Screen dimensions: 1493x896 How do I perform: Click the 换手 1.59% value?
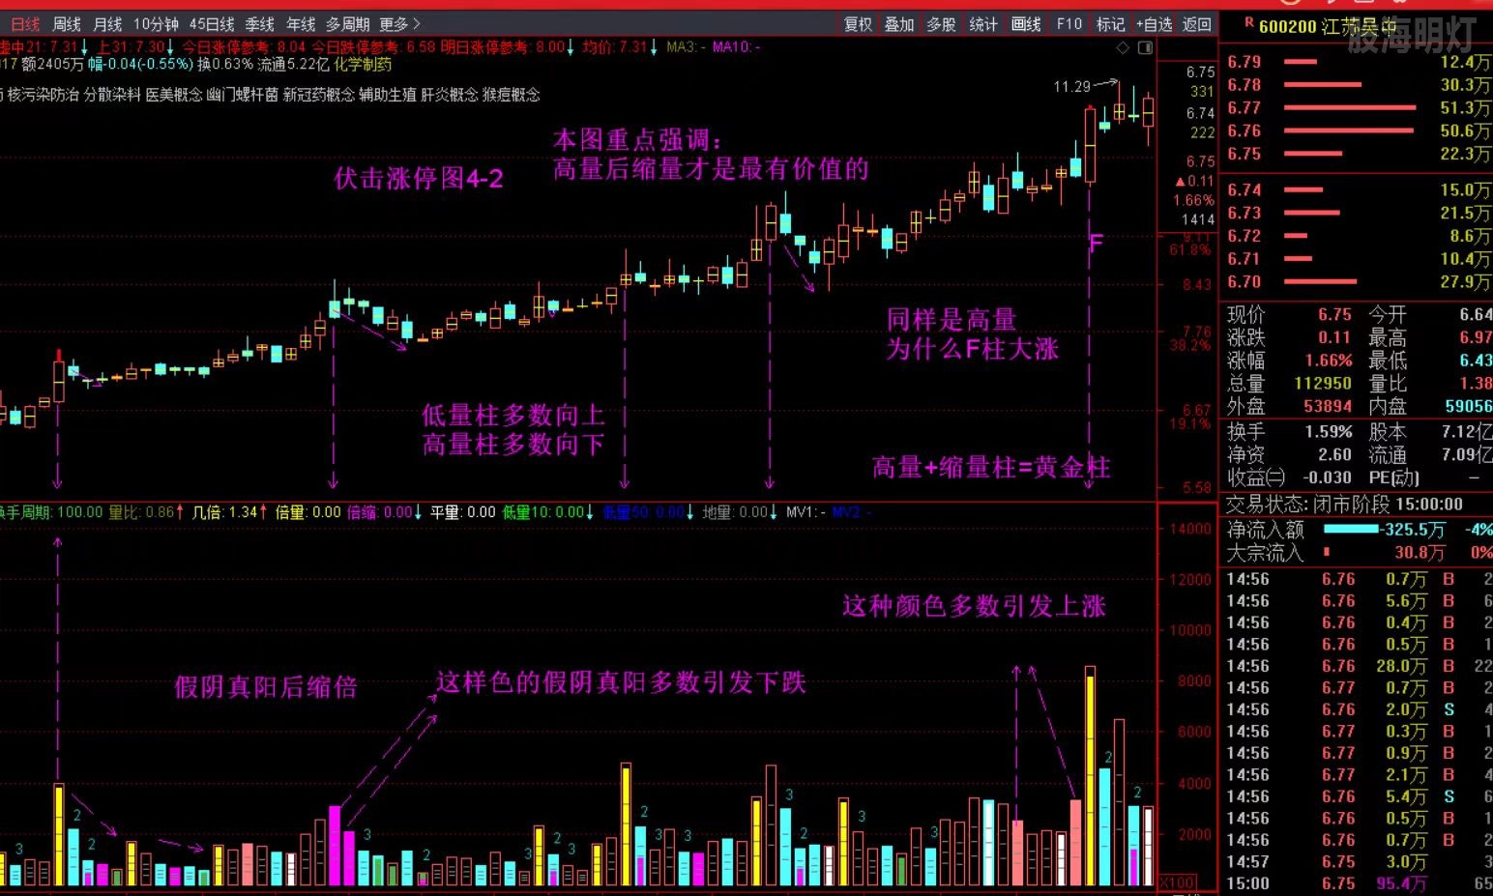(x=1329, y=432)
